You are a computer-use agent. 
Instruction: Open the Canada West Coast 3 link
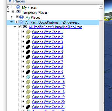click(47, 42)
